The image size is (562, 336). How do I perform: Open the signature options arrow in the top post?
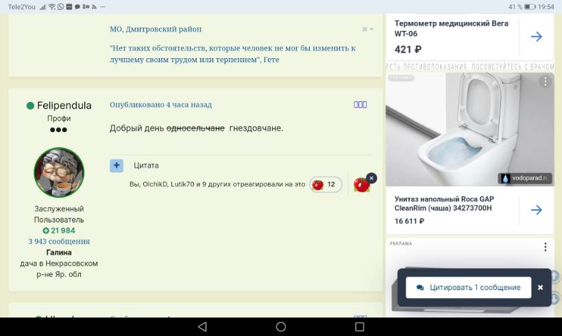[x=369, y=29]
